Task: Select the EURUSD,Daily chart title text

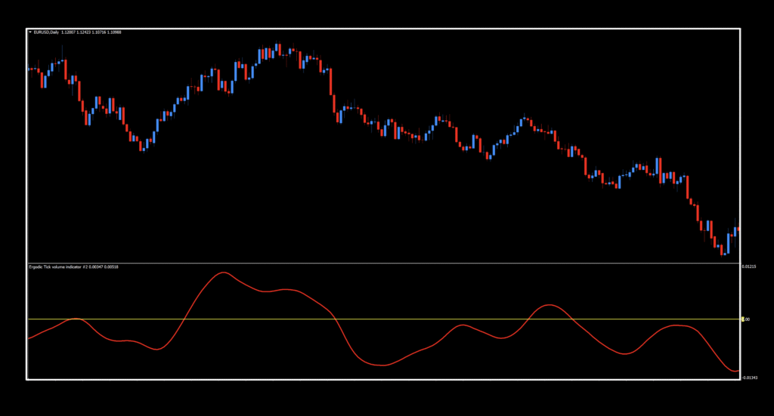Action: click(46, 32)
